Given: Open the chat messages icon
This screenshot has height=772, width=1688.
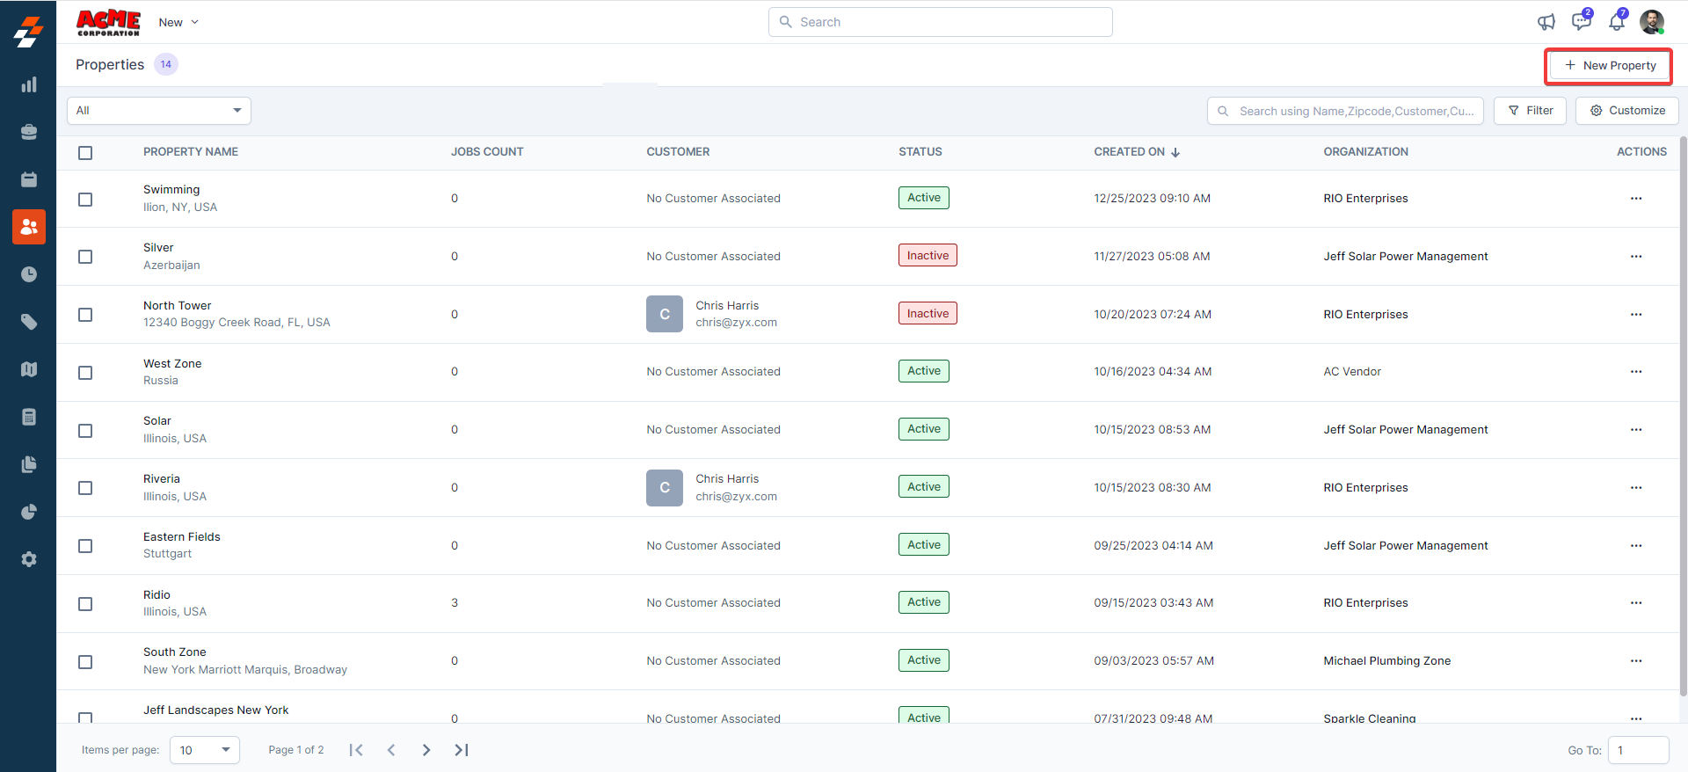Looking at the screenshot, I should click(1581, 22).
